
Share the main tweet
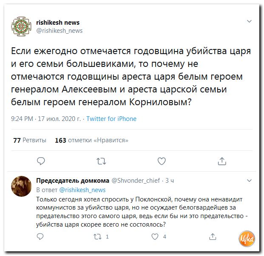222,161
